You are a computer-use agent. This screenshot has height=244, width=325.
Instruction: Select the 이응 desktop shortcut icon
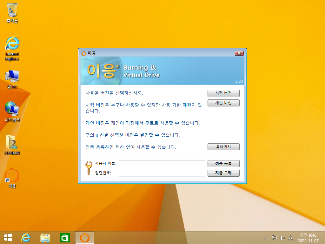12,178
